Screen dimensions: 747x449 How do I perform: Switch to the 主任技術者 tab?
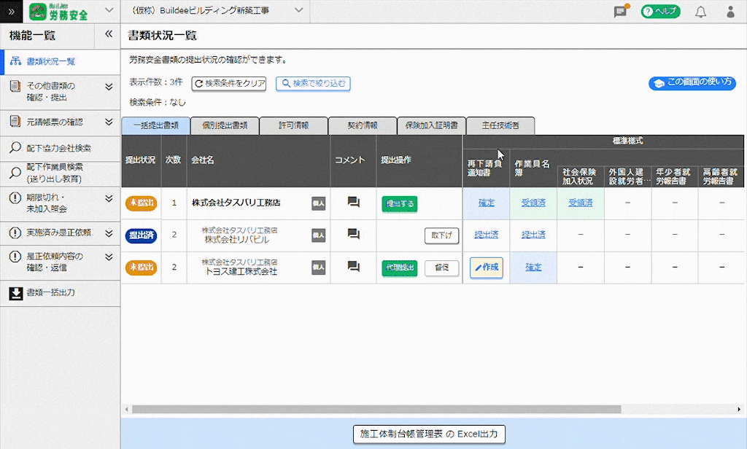(500, 125)
